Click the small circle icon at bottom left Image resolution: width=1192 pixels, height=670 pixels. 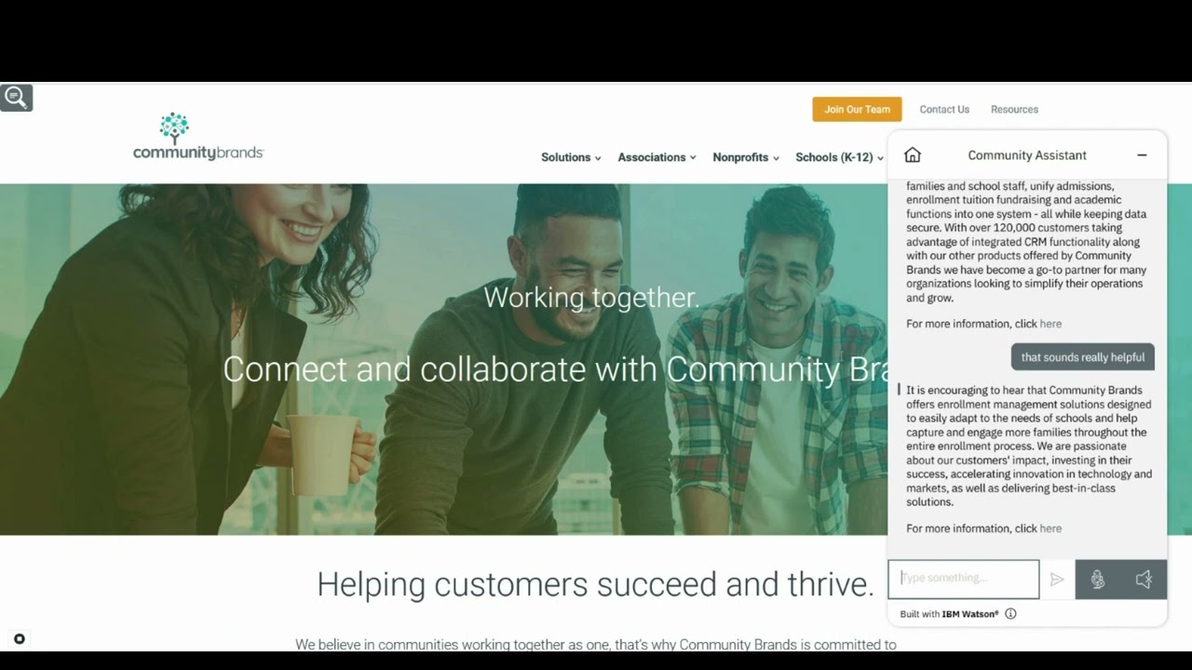(20, 639)
